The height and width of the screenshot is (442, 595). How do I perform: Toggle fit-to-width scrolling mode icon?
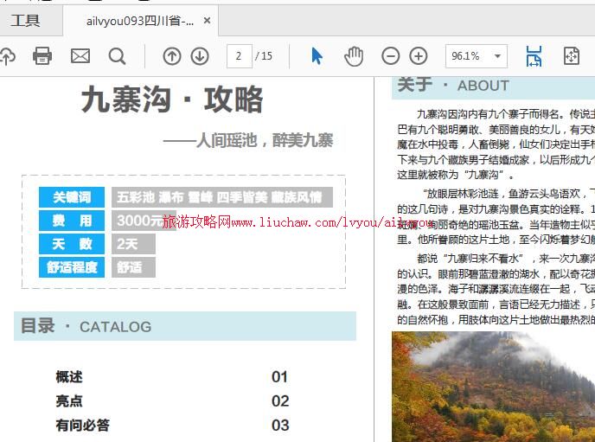click(x=534, y=56)
